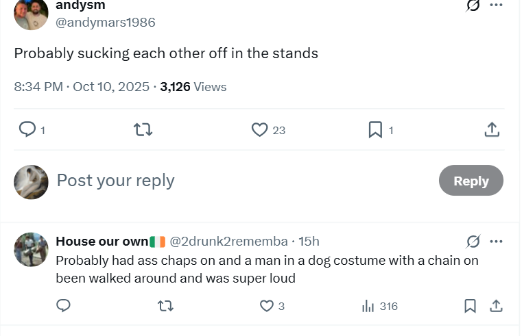
Task: Bookmark andysm's main post
Action: click(x=375, y=129)
